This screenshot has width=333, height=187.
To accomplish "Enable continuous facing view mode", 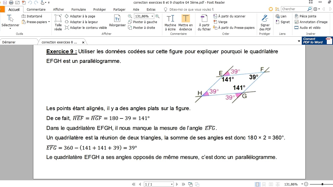I will click(278, 184).
